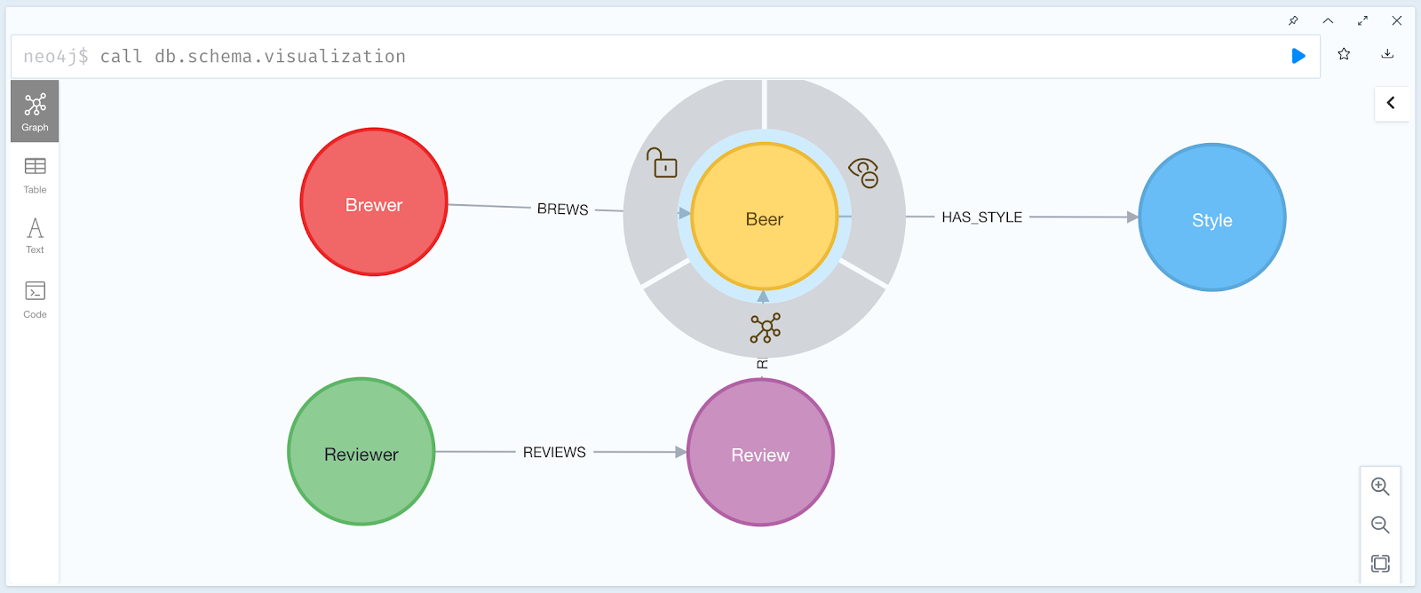Select the purple Review node

tap(760, 453)
